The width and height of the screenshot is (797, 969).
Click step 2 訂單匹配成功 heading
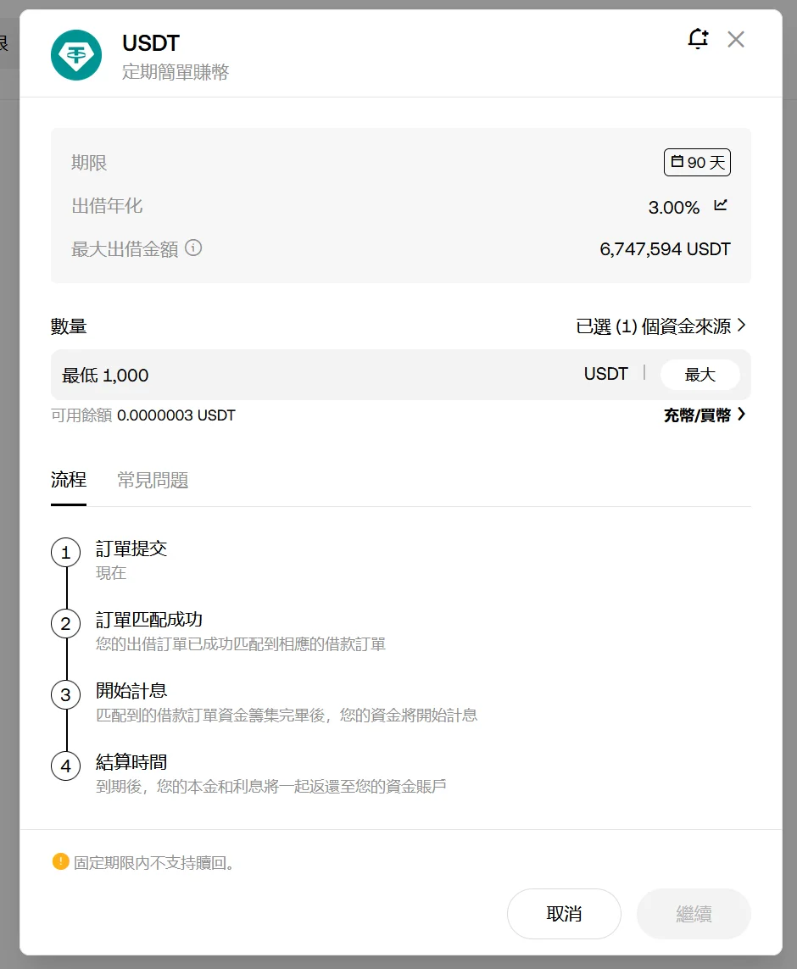click(x=149, y=619)
